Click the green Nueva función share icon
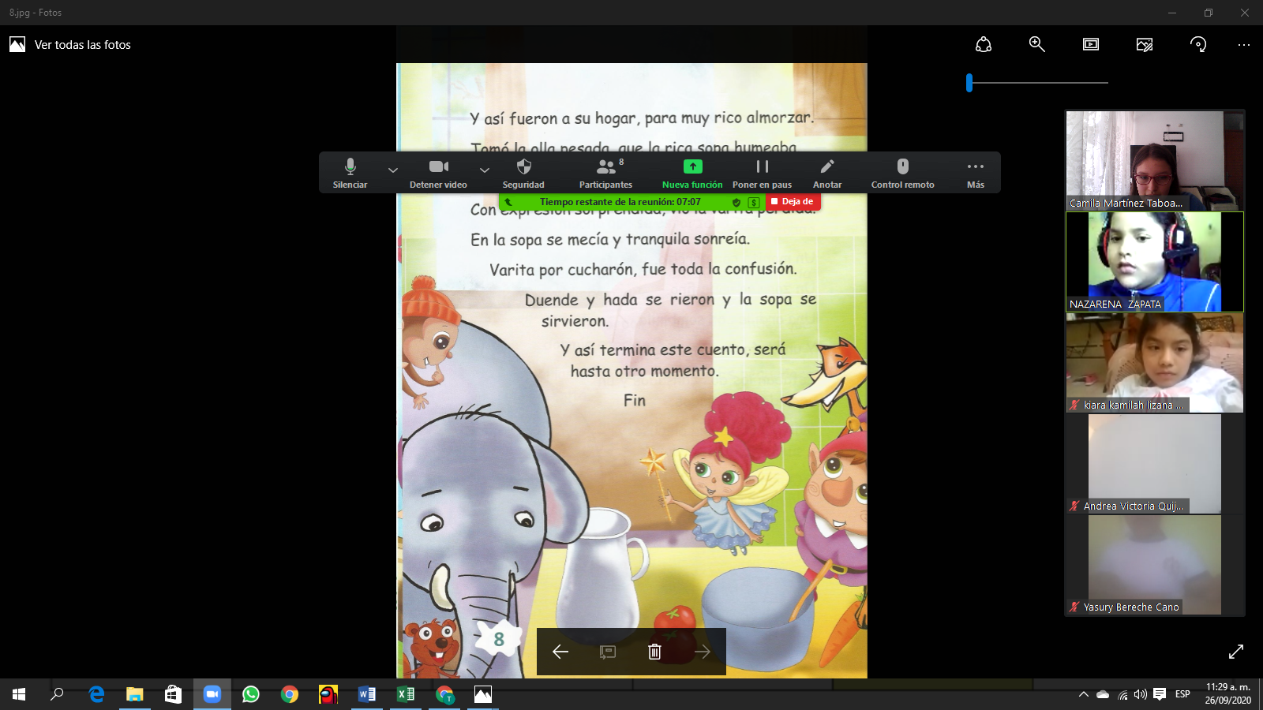 [x=692, y=167]
